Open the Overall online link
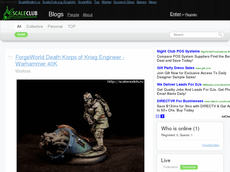The width and height of the screenshot is (230, 172). coord(210,145)
